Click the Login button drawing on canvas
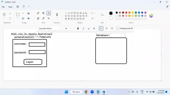The image size is (170, 95). pos(33,62)
